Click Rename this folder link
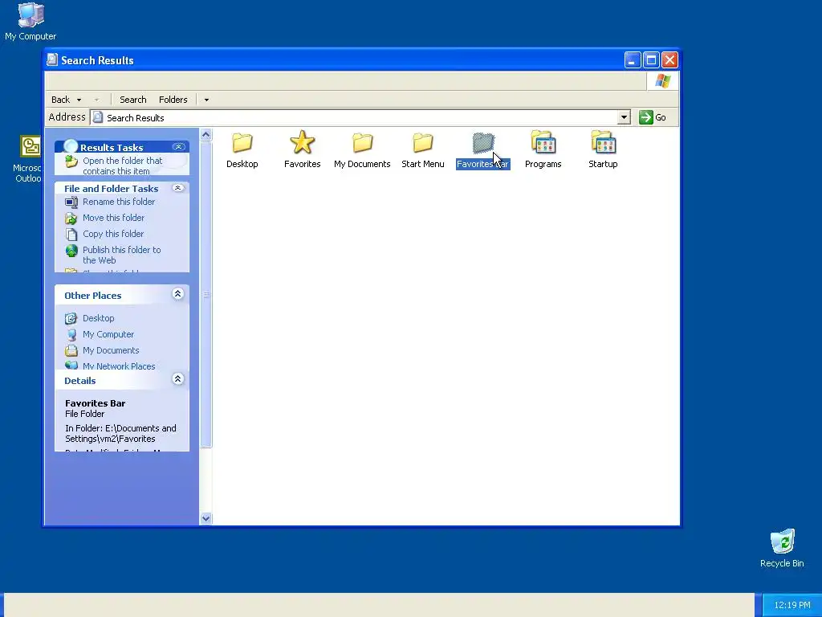Screen dimensions: 822x617 point(119,202)
